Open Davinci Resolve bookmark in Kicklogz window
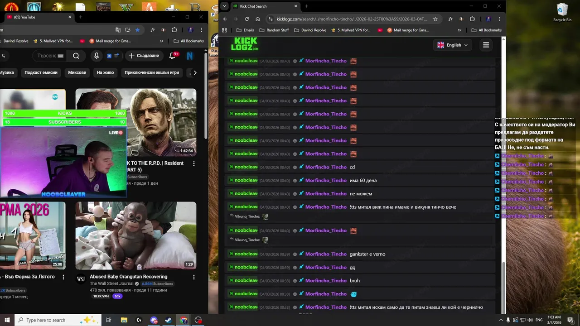 tap(310, 30)
